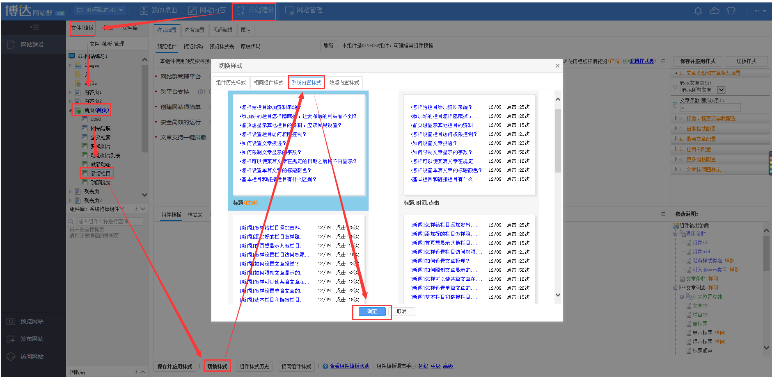Viewport: 772px width, 377px height.
Task: Click the 预览网站 sidebar icon
Action: 11,322
